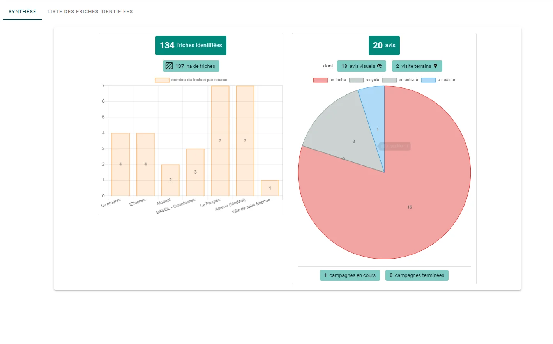Click the 134 friches identifiées badge
553x344 pixels.
[x=191, y=46]
